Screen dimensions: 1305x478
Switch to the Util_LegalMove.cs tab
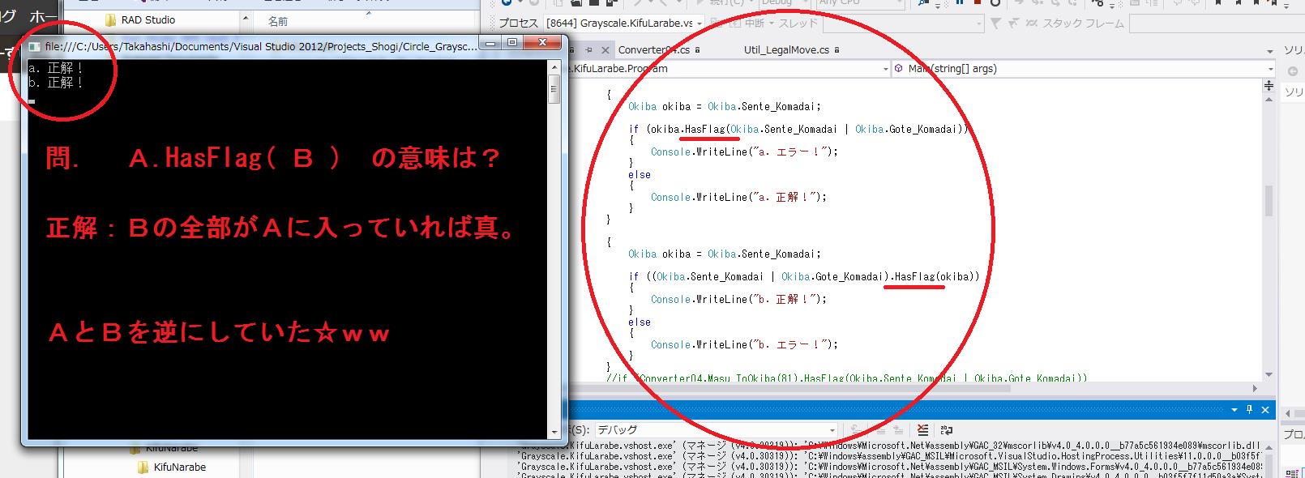point(786,49)
